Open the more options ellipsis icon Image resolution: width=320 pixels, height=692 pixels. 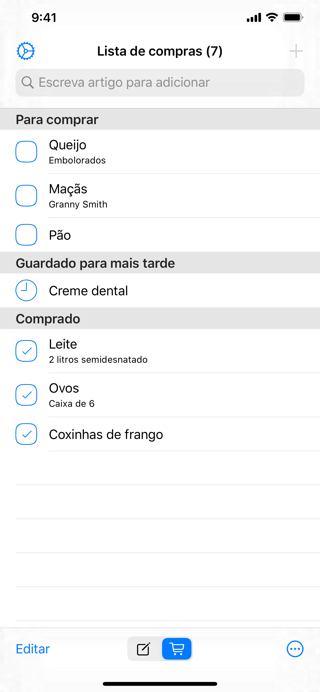tap(295, 649)
